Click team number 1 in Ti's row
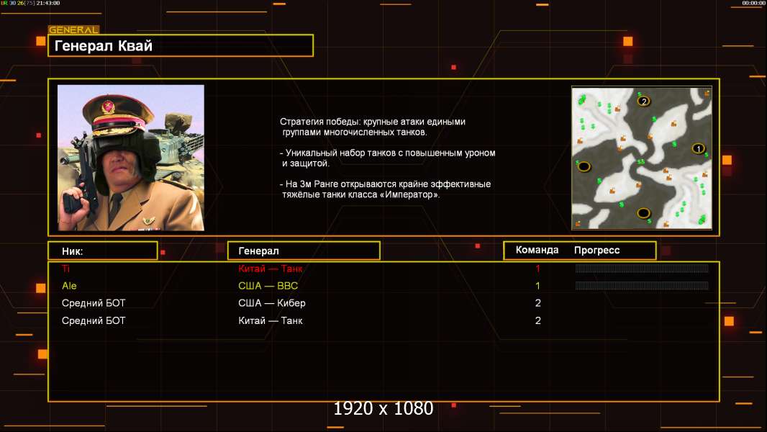 pyautogui.click(x=538, y=268)
